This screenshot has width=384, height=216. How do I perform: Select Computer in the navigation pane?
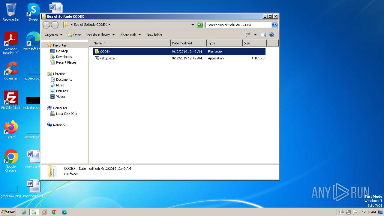tap(60, 108)
